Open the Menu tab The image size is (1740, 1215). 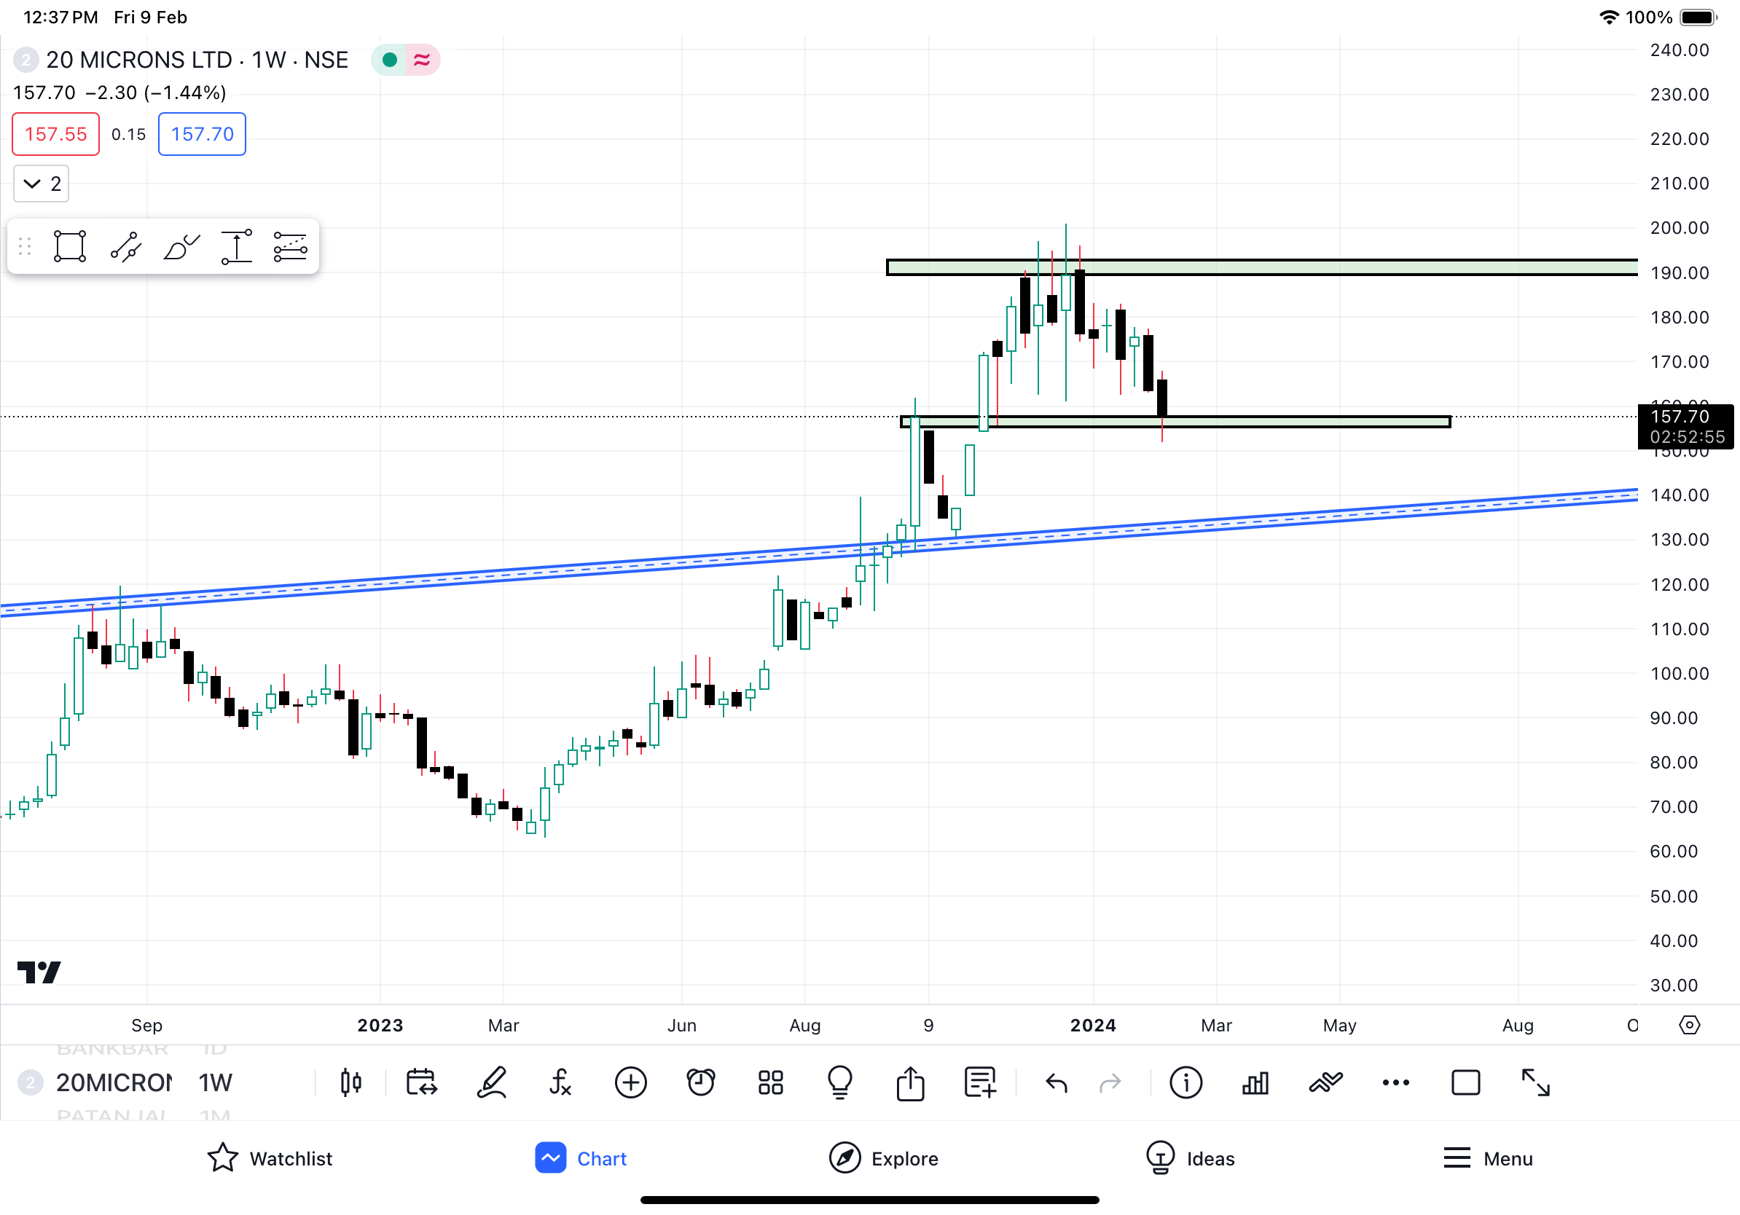[1488, 1158]
